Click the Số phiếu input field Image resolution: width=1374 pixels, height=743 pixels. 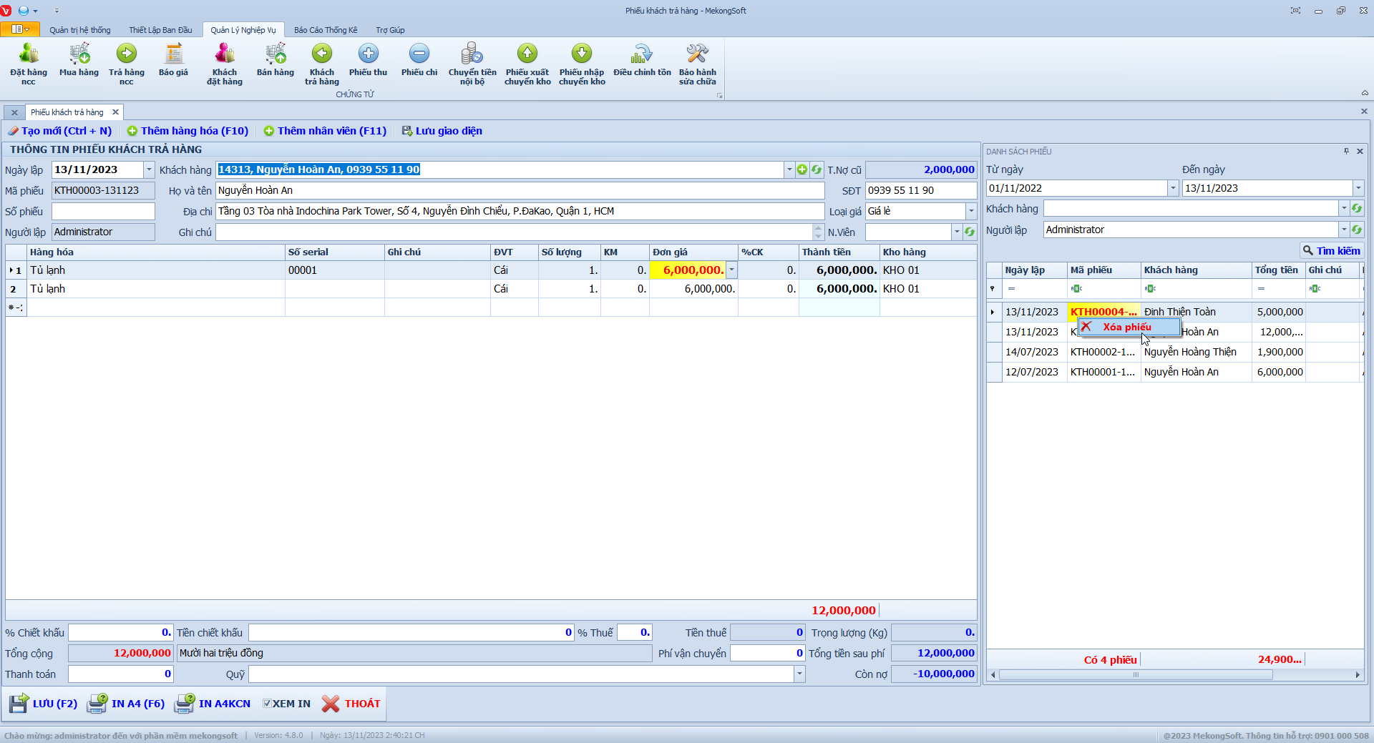pyautogui.click(x=103, y=212)
